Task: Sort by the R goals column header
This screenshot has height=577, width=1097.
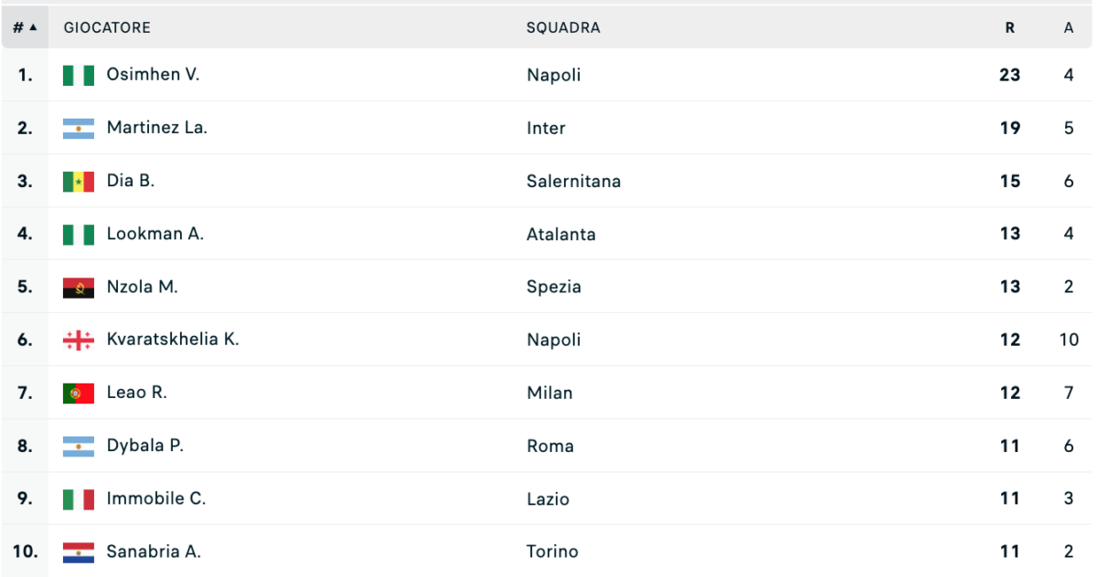Action: tap(1010, 27)
